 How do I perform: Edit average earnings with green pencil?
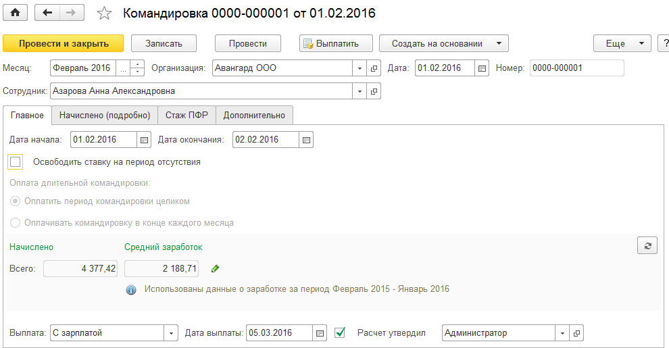215,269
